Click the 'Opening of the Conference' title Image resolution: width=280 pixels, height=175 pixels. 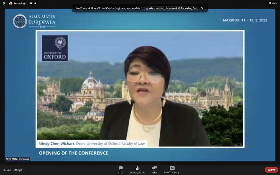click(74, 153)
